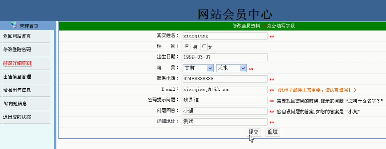386x149 pixels.
Task: Click the 网站会员中心 page title
Action: (x=235, y=14)
